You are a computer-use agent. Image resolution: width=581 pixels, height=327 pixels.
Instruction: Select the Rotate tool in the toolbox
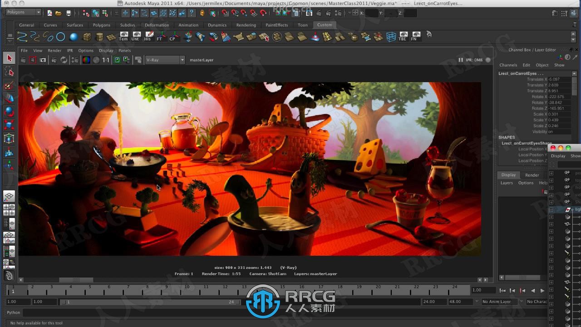(x=9, y=111)
